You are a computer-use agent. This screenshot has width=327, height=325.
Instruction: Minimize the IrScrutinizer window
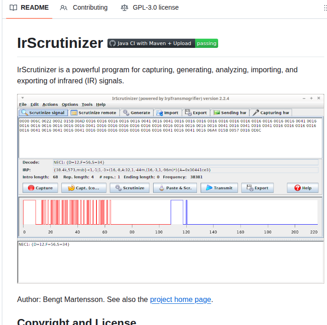point(304,98)
